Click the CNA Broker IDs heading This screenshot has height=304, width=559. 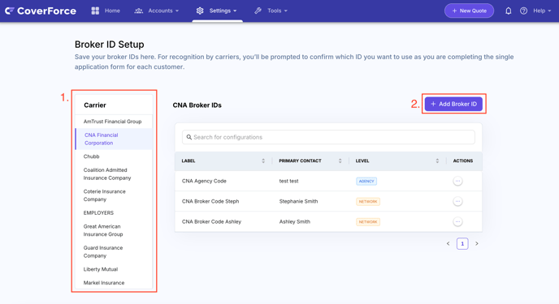(197, 105)
